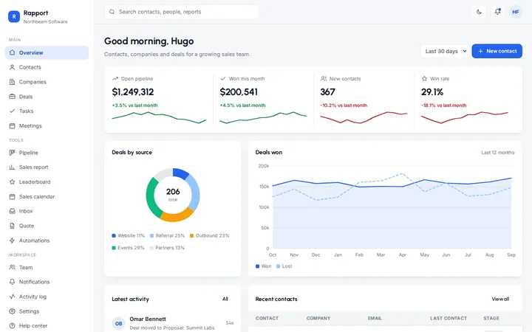Sort by the LAST CONTACT column header
The width and height of the screenshot is (532, 332).
click(x=449, y=318)
